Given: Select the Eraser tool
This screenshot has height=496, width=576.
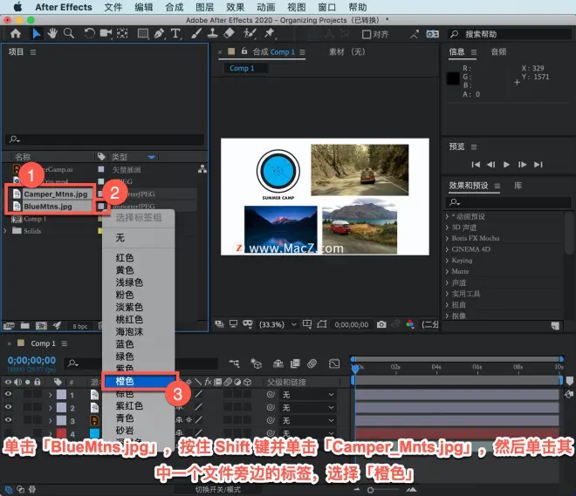Looking at the screenshot, I should point(229,34).
